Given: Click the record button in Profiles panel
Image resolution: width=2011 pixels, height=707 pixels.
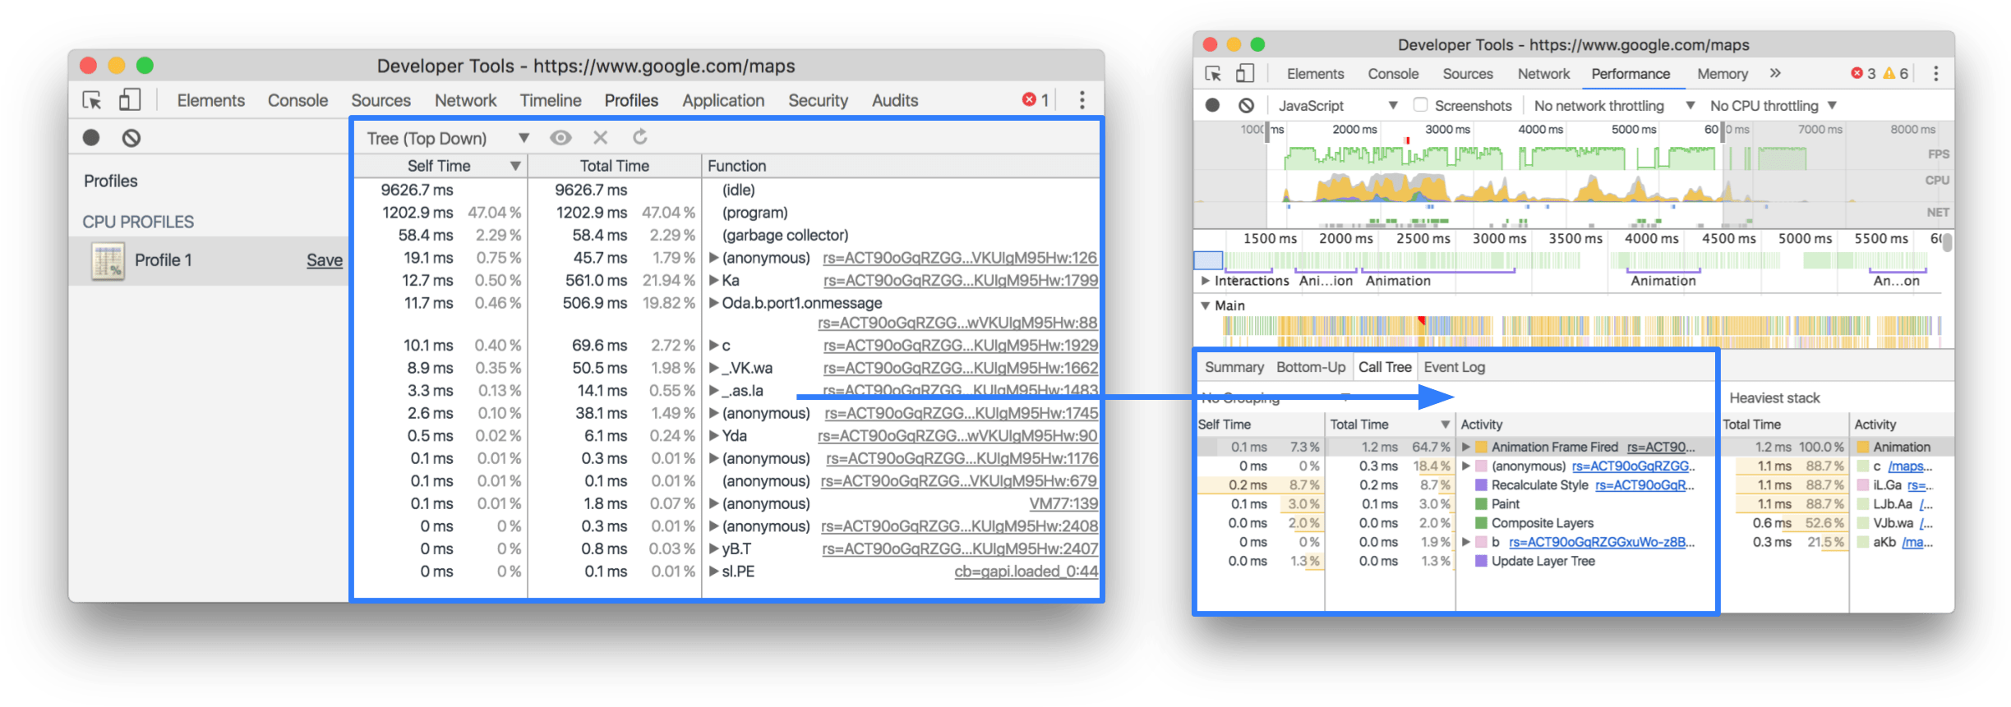Looking at the screenshot, I should (x=91, y=138).
